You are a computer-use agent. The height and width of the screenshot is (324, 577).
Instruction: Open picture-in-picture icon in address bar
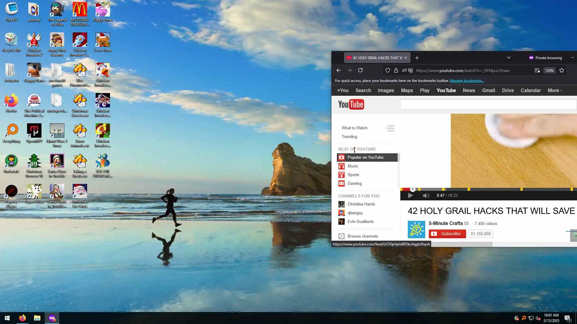click(x=537, y=70)
